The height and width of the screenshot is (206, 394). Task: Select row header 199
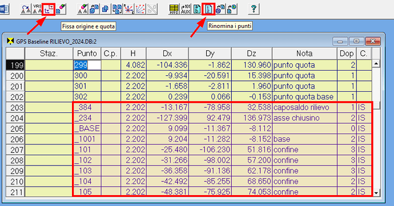pyautogui.click(x=15, y=65)
